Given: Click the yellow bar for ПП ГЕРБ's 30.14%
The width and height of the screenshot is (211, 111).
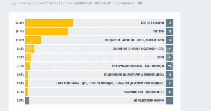Looking at the screenshot, I should (x=46, y=31).
